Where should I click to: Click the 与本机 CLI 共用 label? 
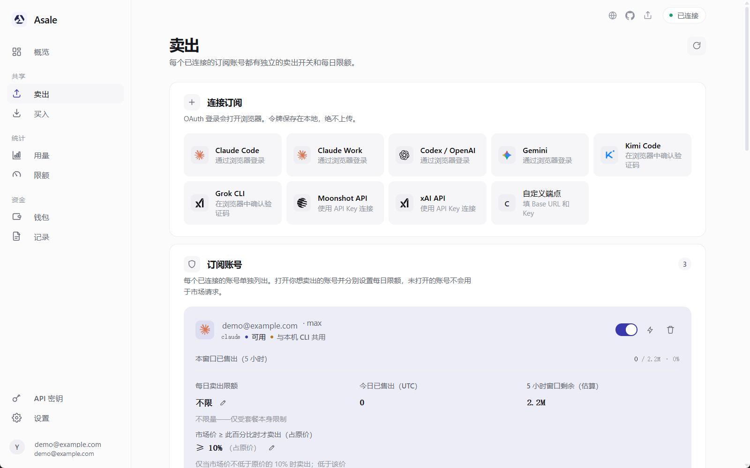pos(301,337)
